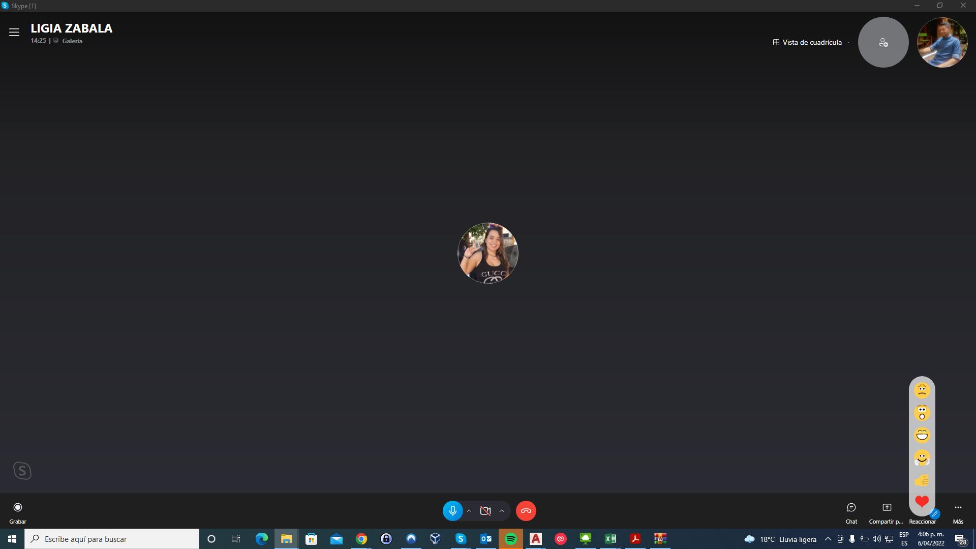Send the heart reaction
This screenshot has width=976, height=549.
point(922,502)
